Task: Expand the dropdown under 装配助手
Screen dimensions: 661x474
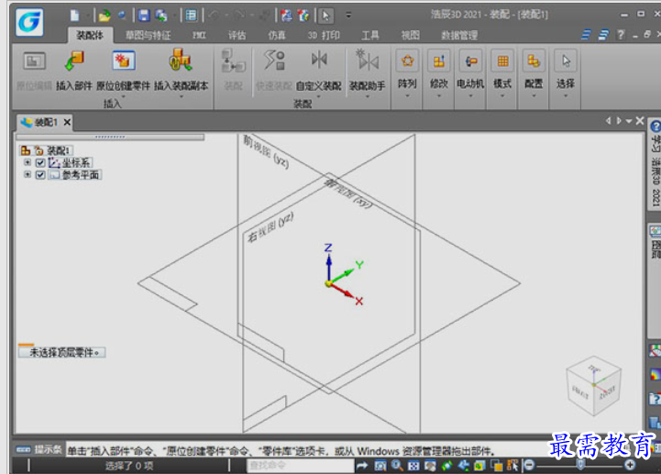Action: [368, 96]
